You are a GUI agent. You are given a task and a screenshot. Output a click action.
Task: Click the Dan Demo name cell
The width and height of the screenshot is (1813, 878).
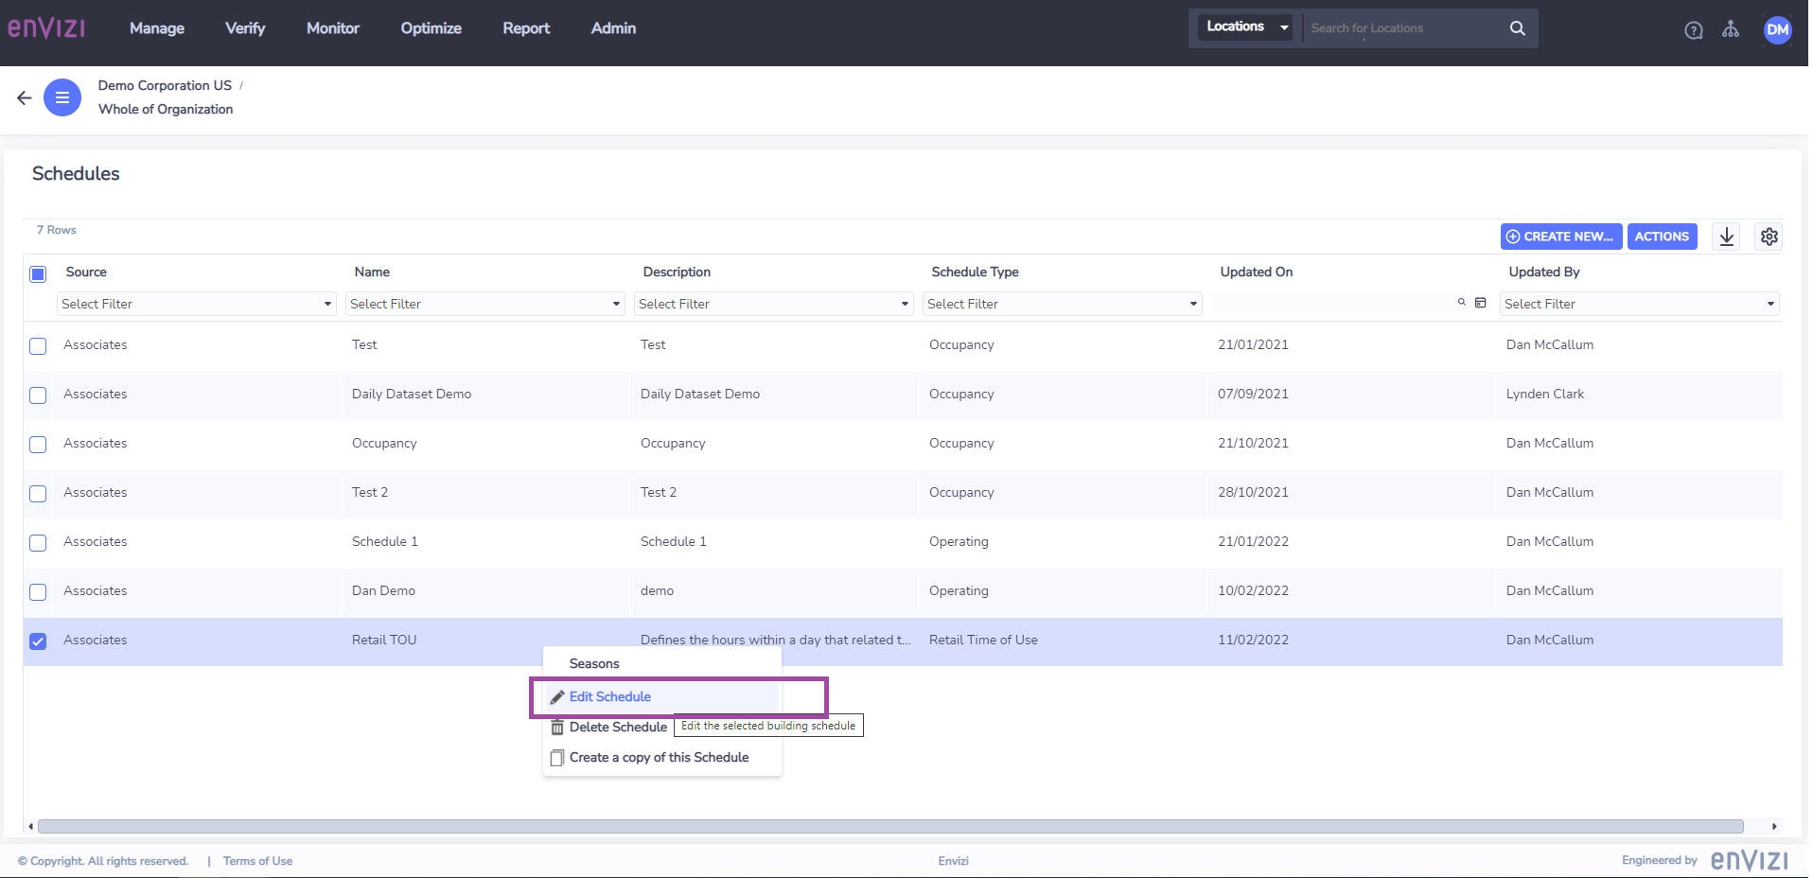tap(383, 590)
